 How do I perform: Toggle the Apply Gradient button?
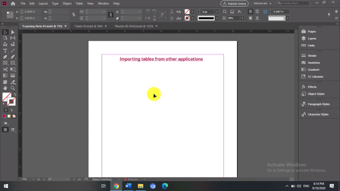coord(9,116)
